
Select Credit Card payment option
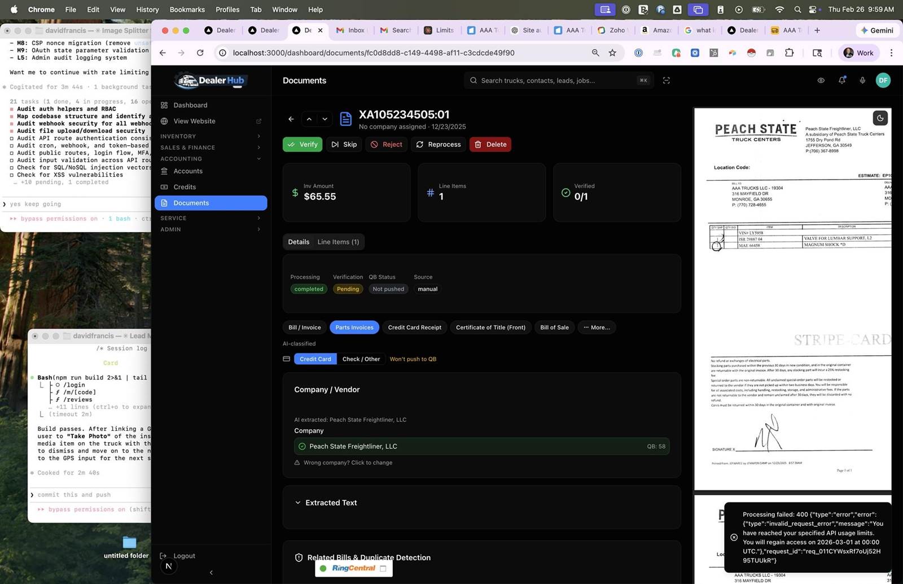(x=315, y=359)
